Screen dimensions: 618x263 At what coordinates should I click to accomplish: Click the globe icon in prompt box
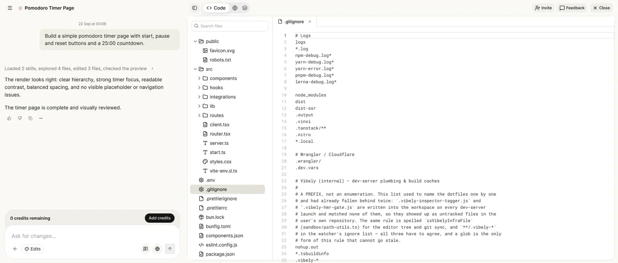[157, 249]
